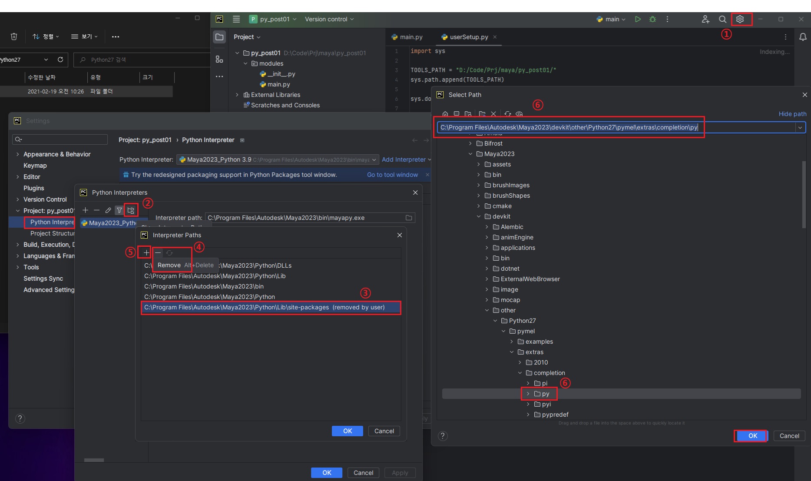
Task: Open Version control menu
Action: pos(329,19)
